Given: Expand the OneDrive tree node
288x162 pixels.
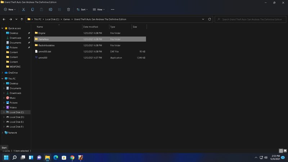Looking at the screenshot, I should (x=3, y=73).
